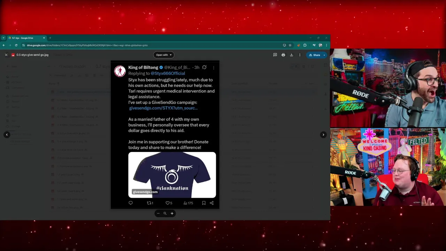Image resolution: width=446 pixels, height=251 pixels.
Task: Click the verified badge next to King of Biltong
Action: pos(161,67)
